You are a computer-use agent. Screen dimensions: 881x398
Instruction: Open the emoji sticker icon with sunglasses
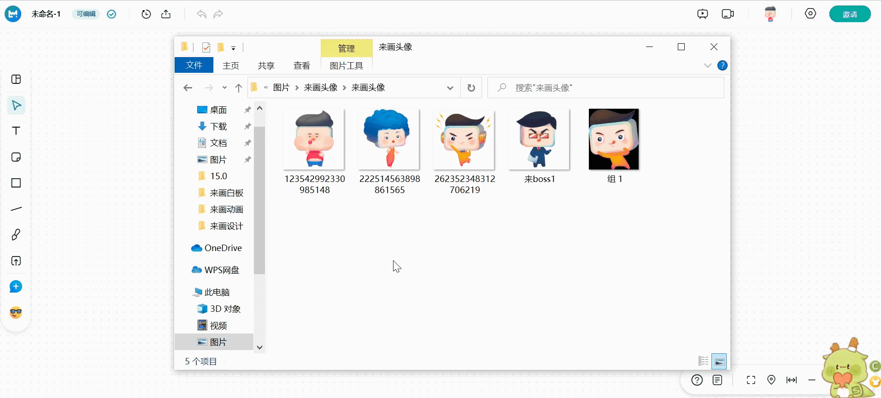(x=16, y=312)
